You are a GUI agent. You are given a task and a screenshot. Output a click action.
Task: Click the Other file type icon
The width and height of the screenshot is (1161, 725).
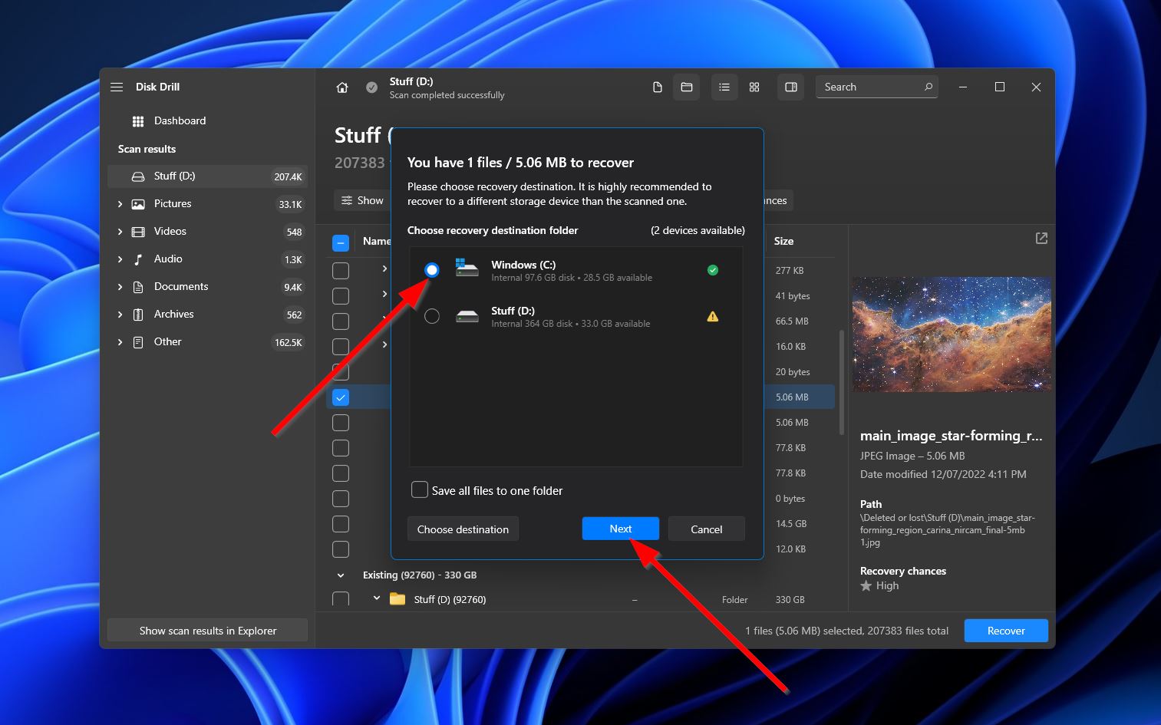click(x=138, y=342)
